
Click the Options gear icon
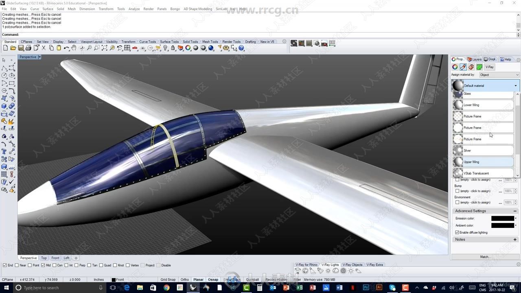(x=226, y=48)
